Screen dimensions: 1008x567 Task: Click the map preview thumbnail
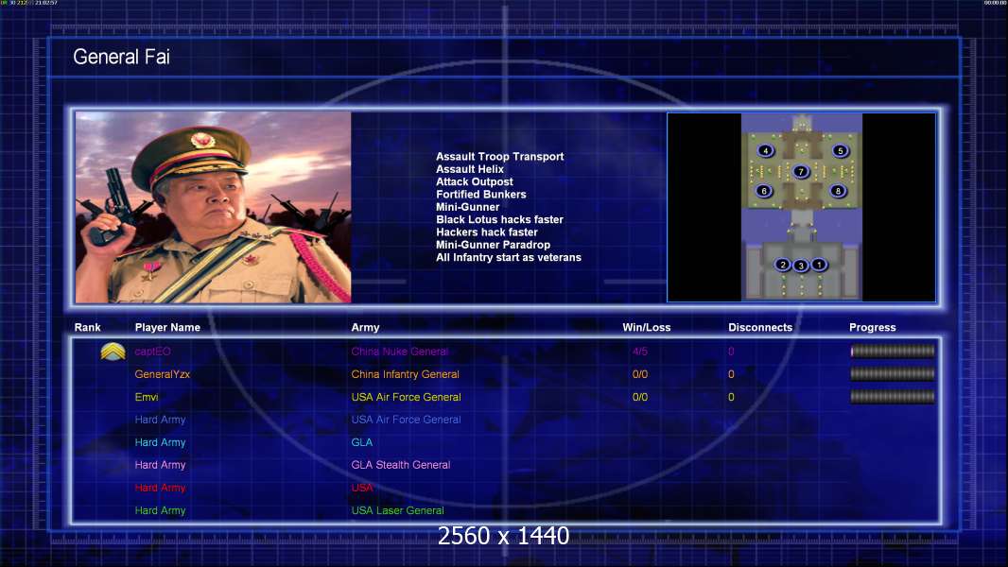tap(802, 207)
